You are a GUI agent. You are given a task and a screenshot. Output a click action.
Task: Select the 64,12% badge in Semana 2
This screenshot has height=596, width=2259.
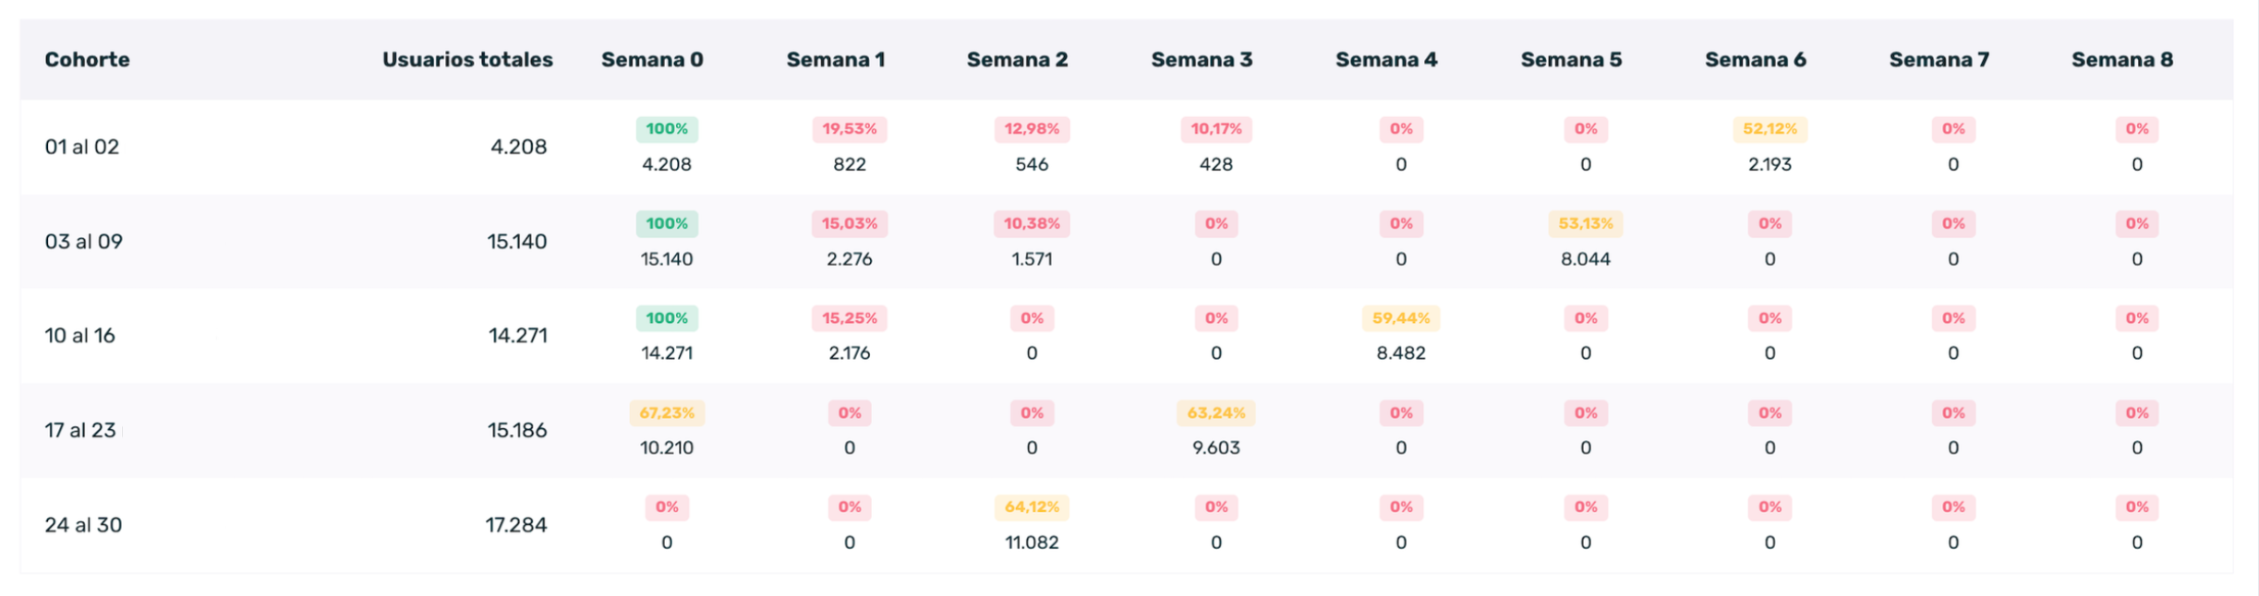pyautogui.click(x=1032, y=507)
